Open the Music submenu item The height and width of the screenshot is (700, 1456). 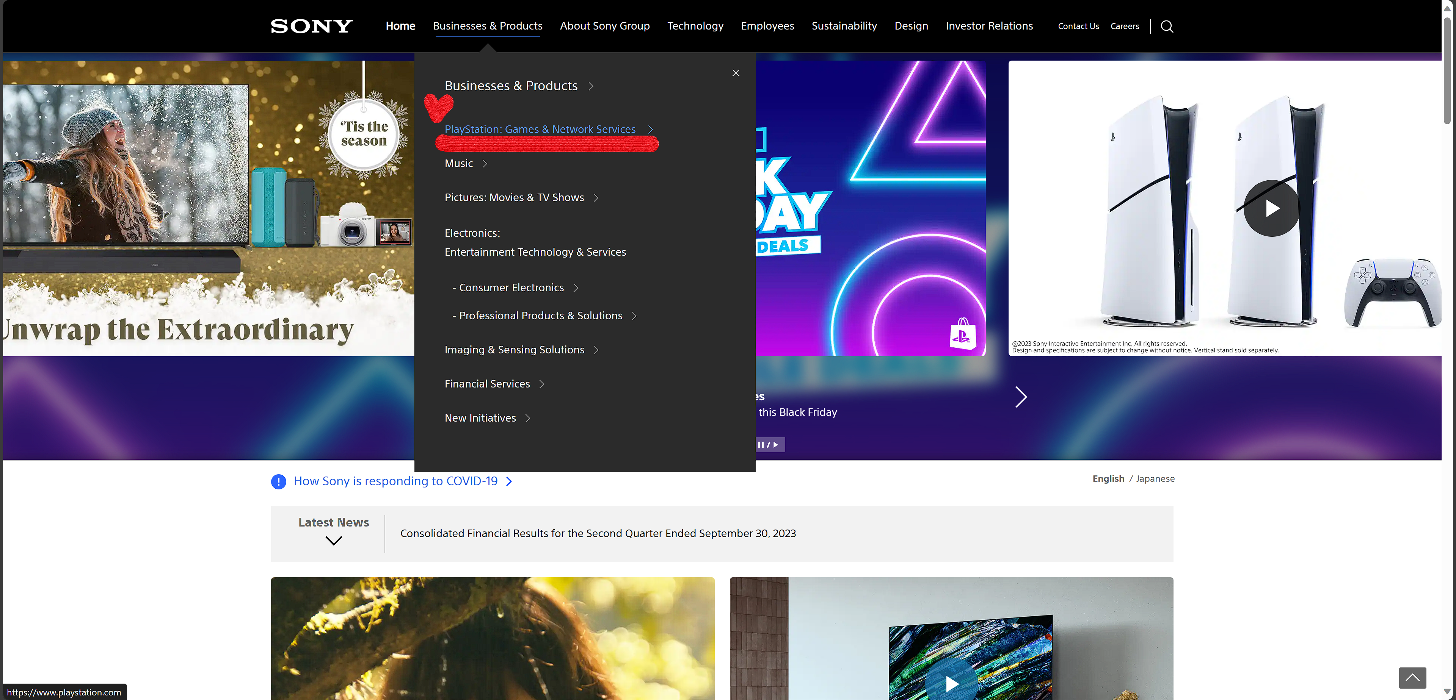(x=458, y=164)
